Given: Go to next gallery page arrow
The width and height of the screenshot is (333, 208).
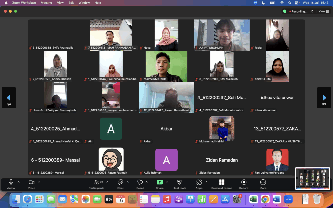Looking at the screenshot, I should [324, 97].
